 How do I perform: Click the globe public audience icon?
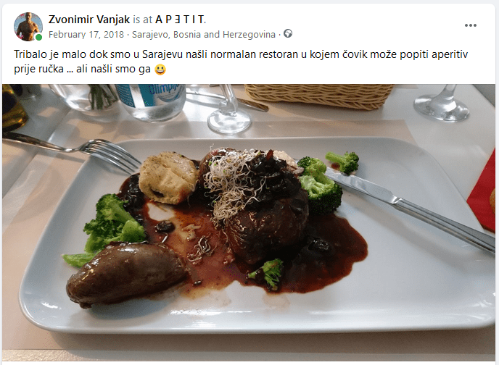[288, 33]
